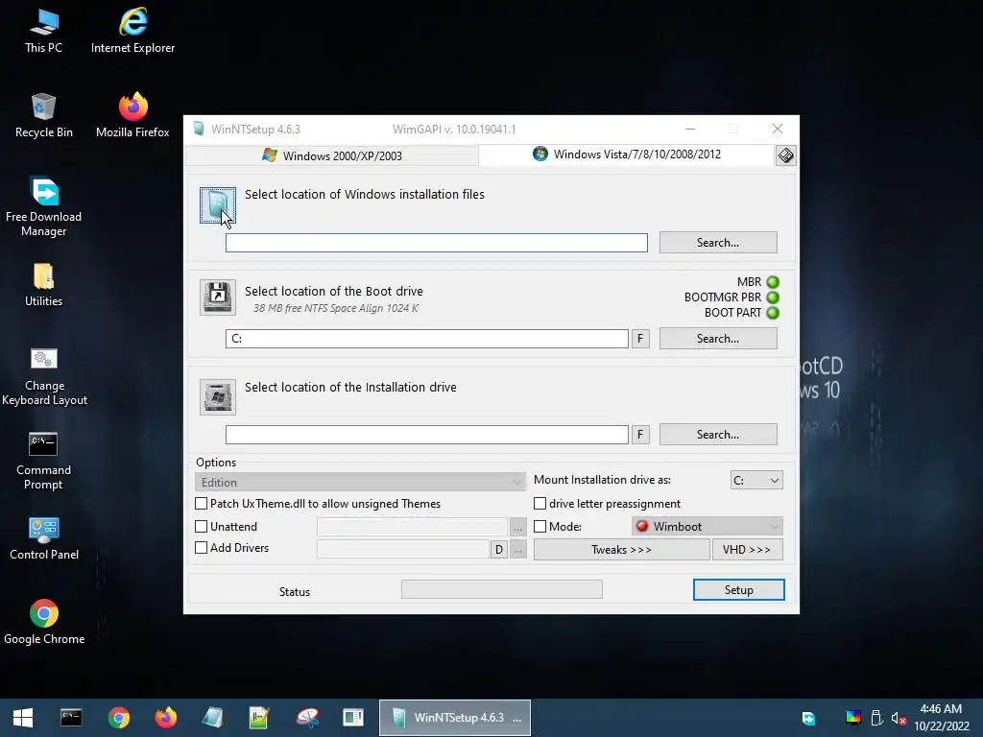The height and width of the screenshot is (737, 983).
Task: Click F button beside Installation drive field
Action: point(640,435)
